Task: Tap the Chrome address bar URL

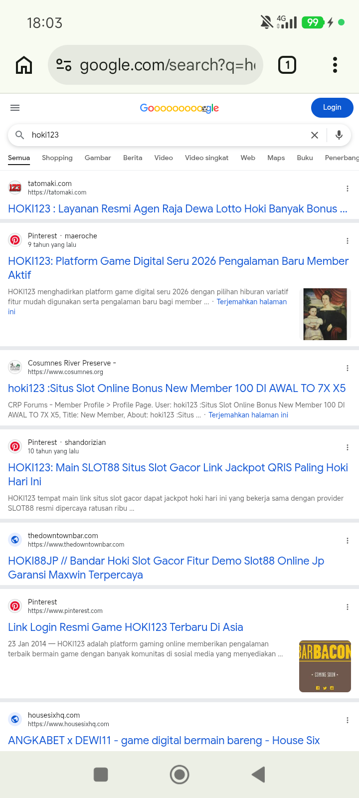Action: 167,65
